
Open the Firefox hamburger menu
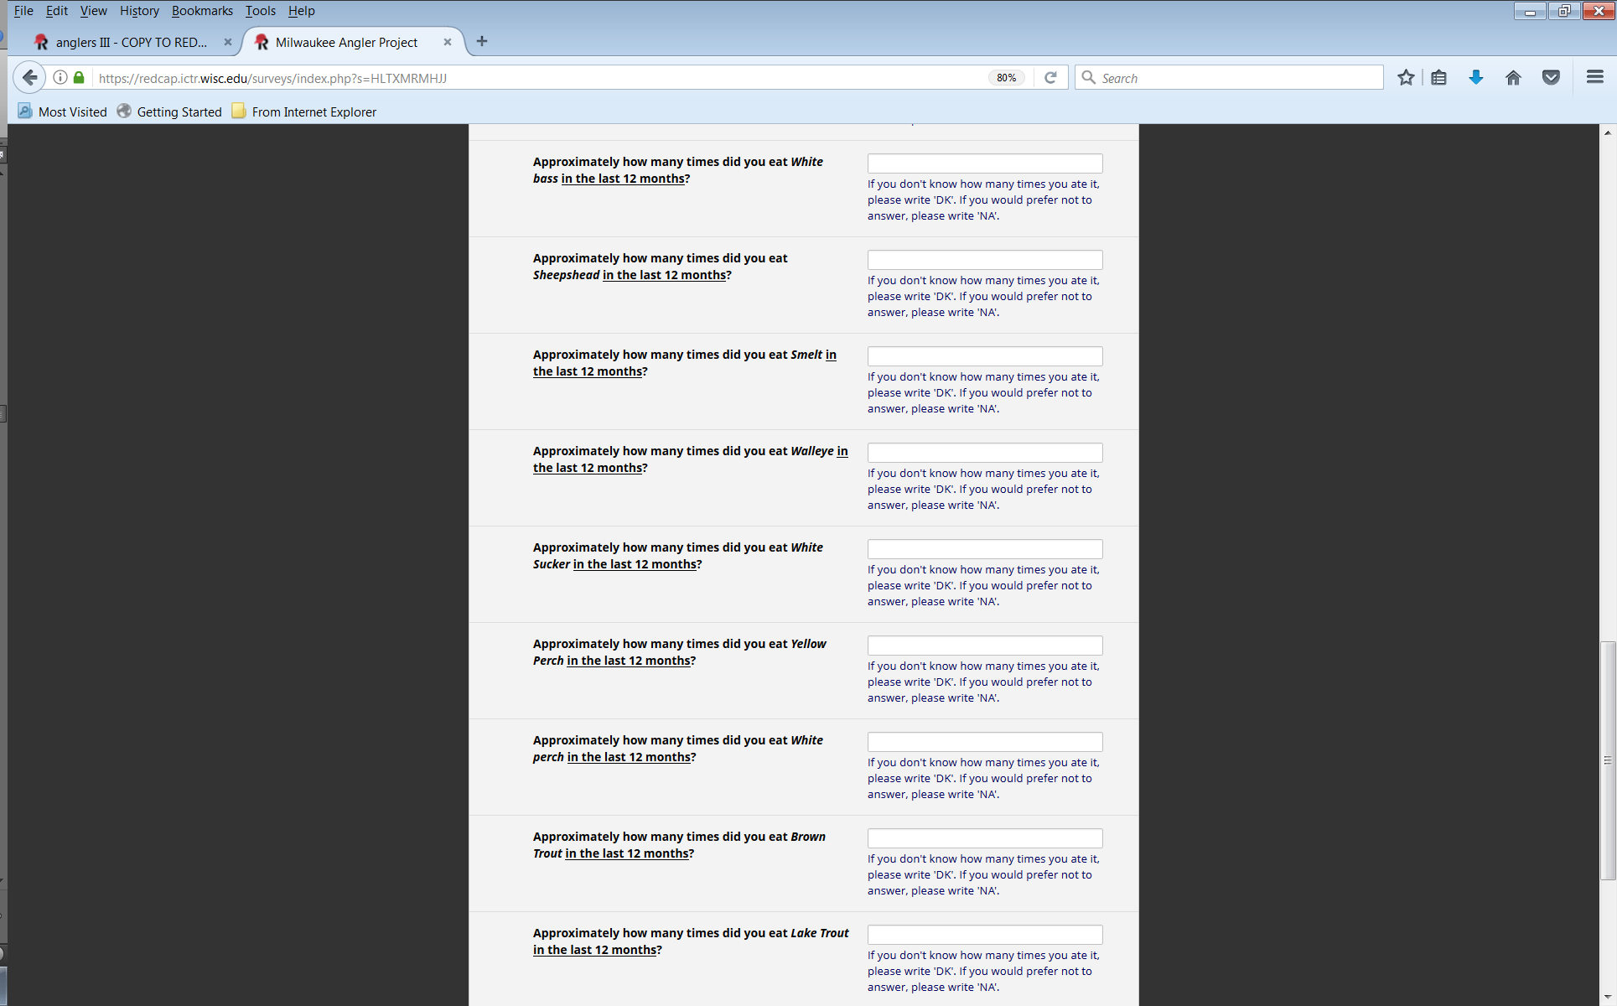coord(1594,78)
